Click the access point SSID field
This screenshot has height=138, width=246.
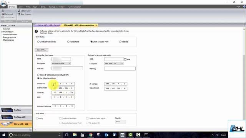coord(114,59)
